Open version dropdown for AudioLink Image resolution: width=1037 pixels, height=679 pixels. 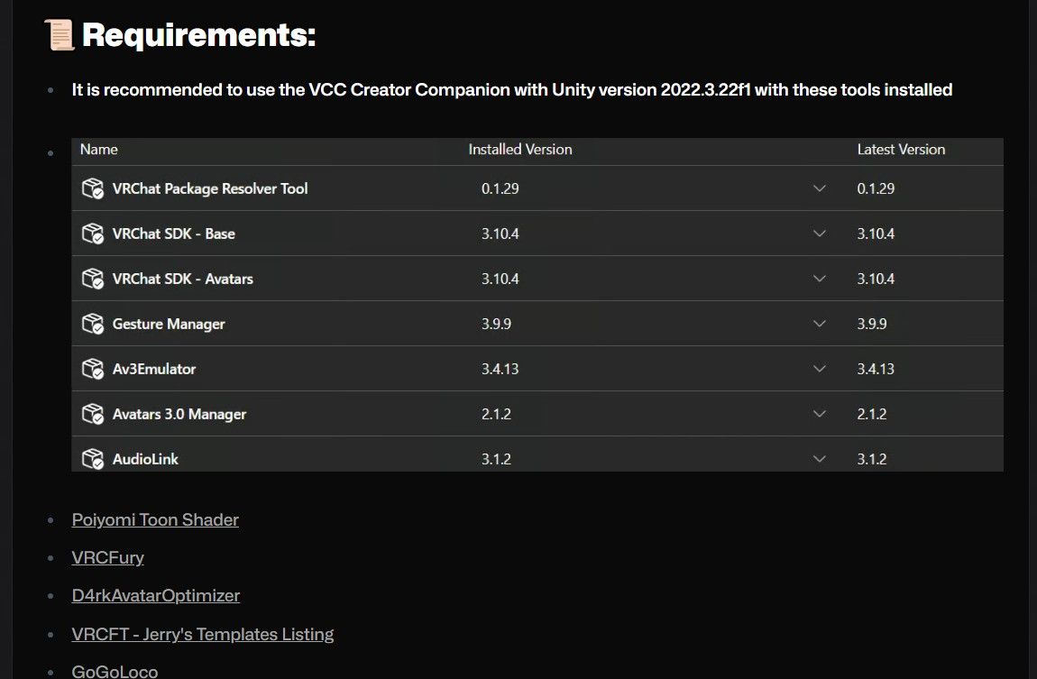pyautogui.click(x=820, y=459)
